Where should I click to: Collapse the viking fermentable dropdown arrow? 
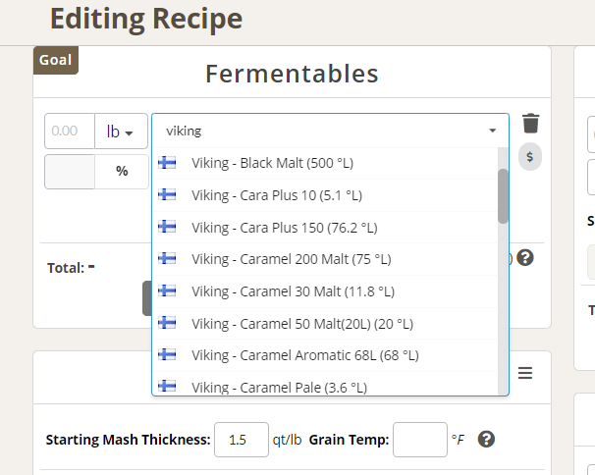click(492, 131)
